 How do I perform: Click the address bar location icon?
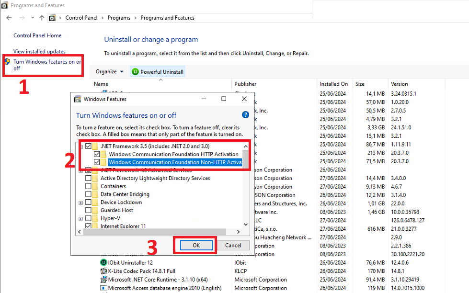click(52, 18)
